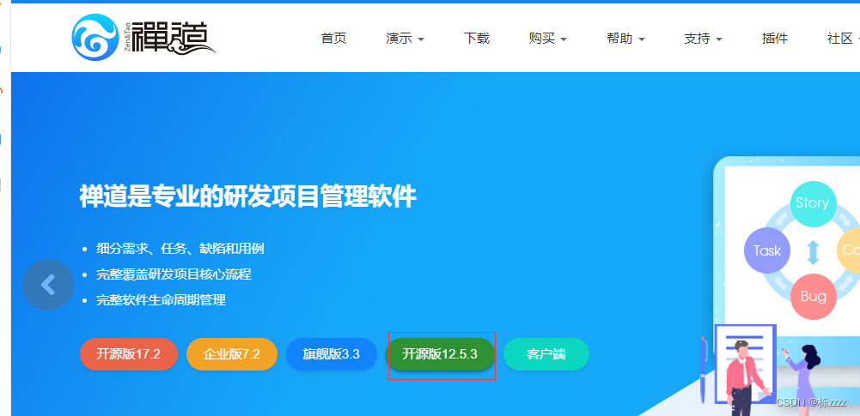Click bullet text 细分需求、任务、缺陷和用例
The image size is (860, 416).
(180, 249)
